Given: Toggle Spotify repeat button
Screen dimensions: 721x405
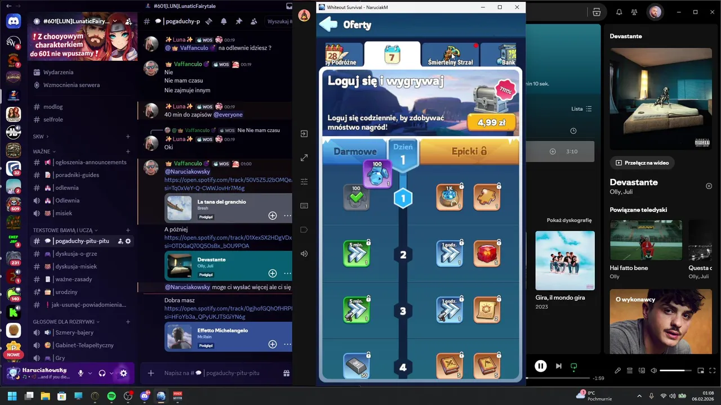Looking at the screenshot, I should (573, 366).
